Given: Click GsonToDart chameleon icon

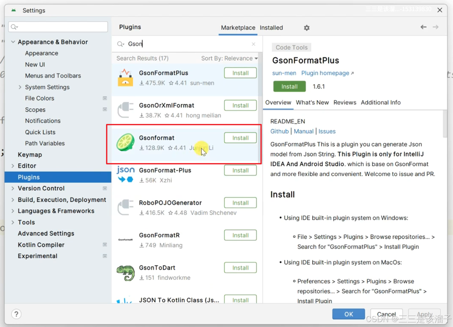Looking at the screenshot, I should tap(125, 273).
